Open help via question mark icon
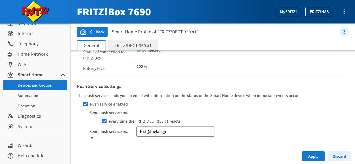 pos(344,32)
